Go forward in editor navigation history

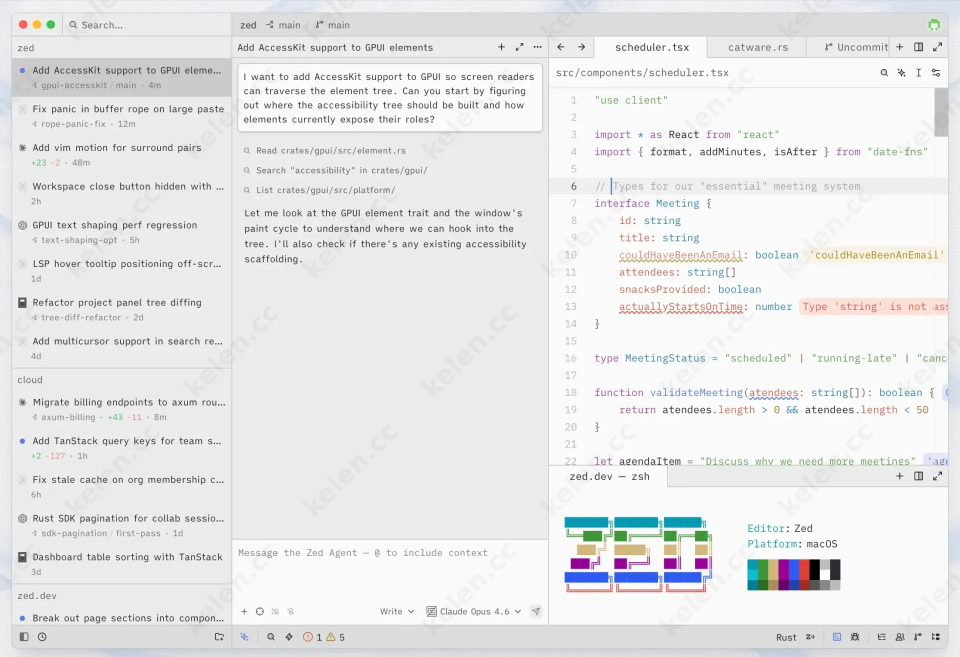coord(581,47)
